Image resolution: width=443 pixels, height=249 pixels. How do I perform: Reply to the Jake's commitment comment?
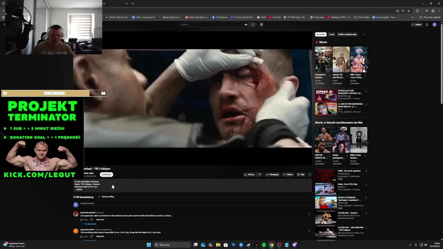click(100, 220)
